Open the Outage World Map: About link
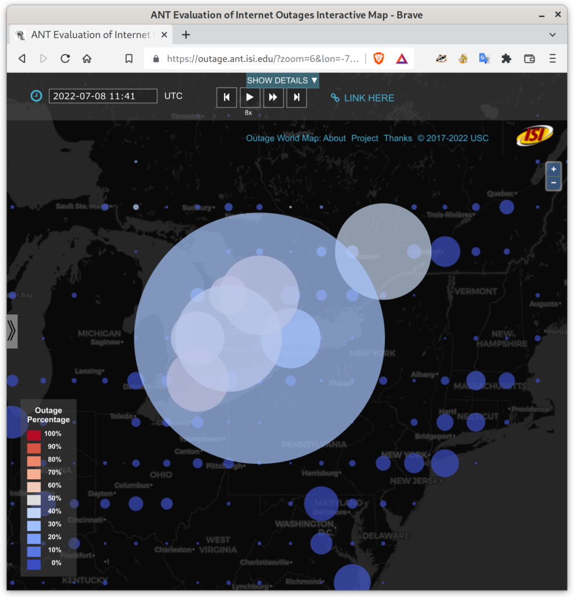The image size is (574, 597). (x=296, y=138)
